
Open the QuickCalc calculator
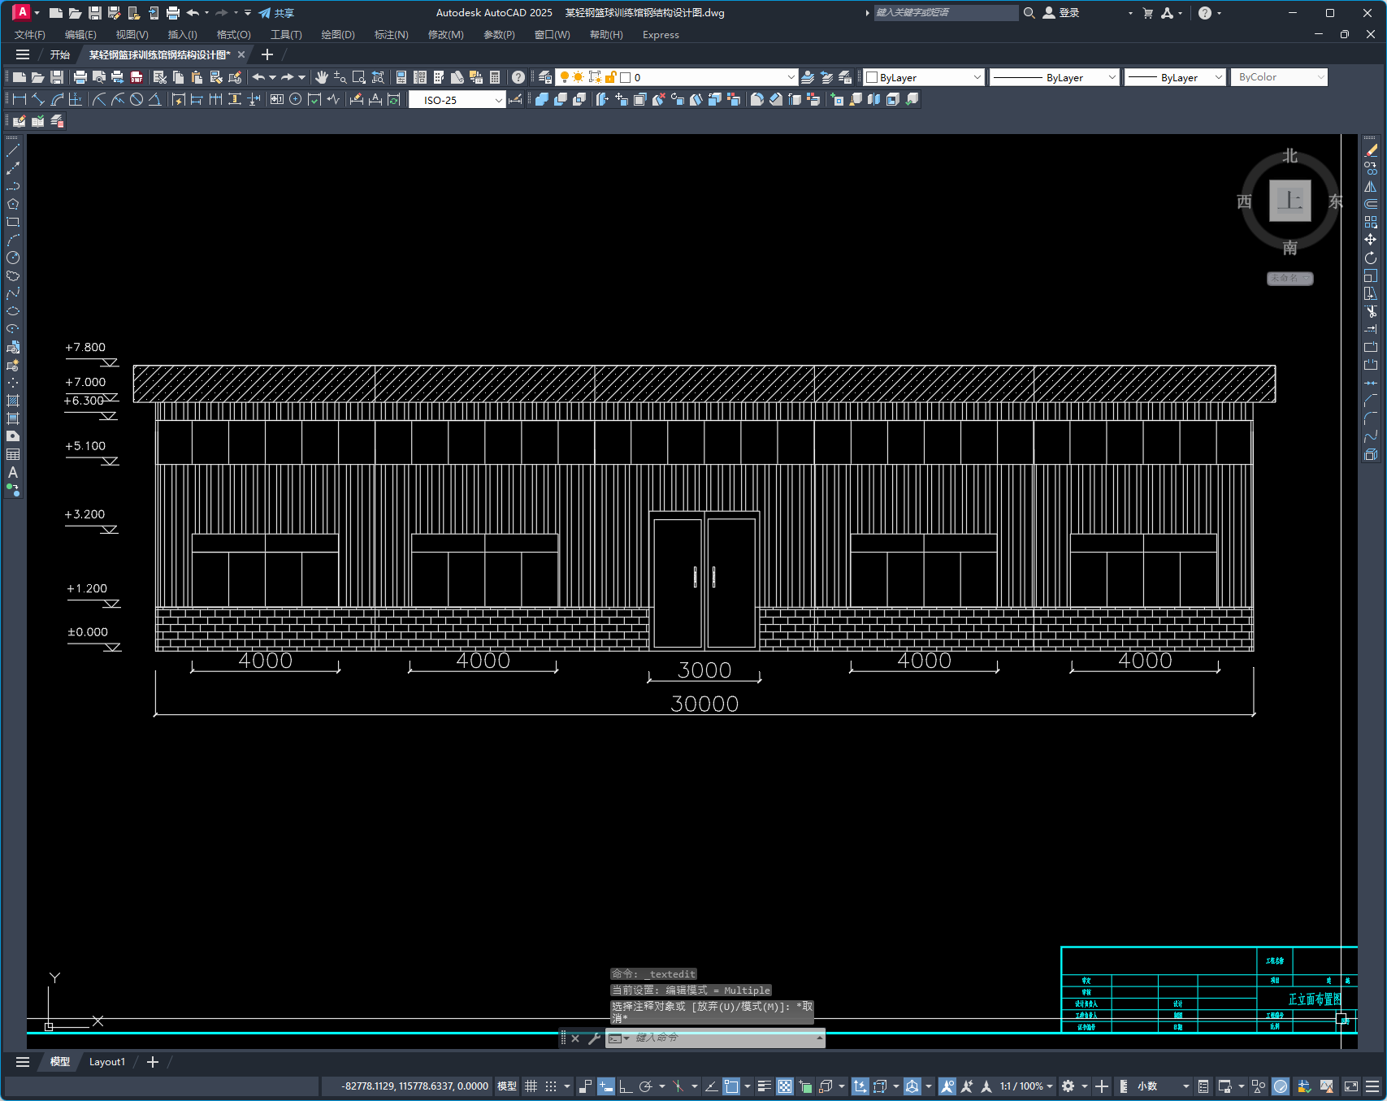click(x=495, y=77)
